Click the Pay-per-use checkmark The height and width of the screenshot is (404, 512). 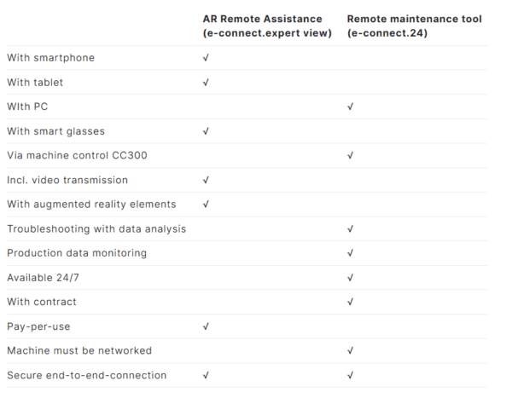pos(206,326)
